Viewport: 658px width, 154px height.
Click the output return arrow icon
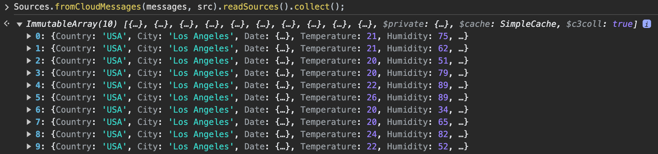(7, 24)
